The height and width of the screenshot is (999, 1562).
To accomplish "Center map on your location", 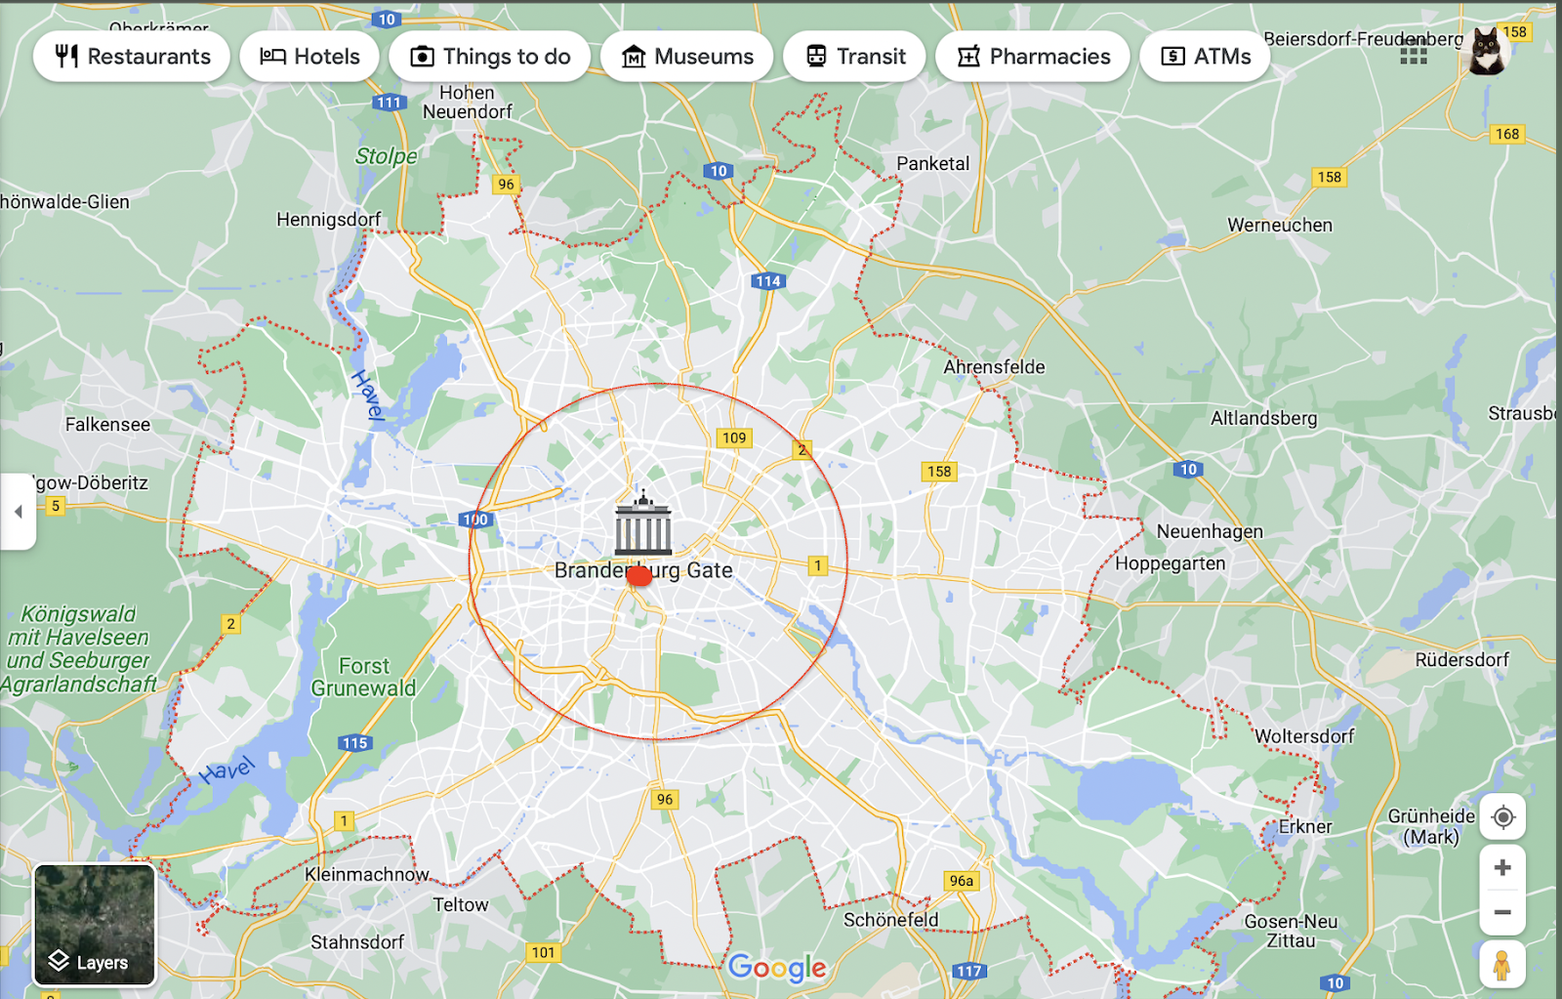I will click(1503, 816).
